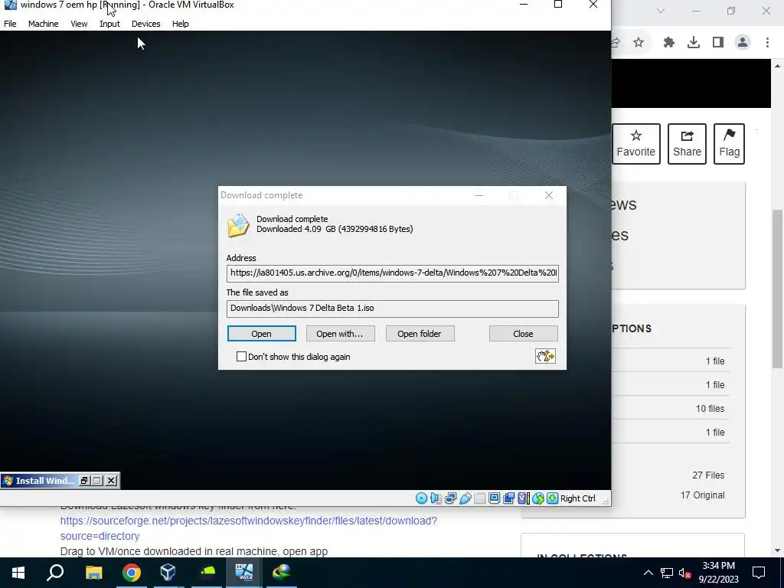The image size is (784, 588).
Task: Click the NVIDIA-style green icon on taskbar
Action: click(x=207, y=573)
